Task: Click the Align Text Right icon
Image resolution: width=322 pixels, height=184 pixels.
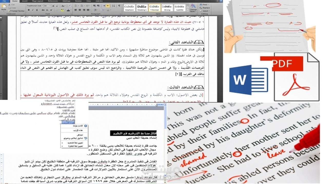Action: tap(84, 10)
